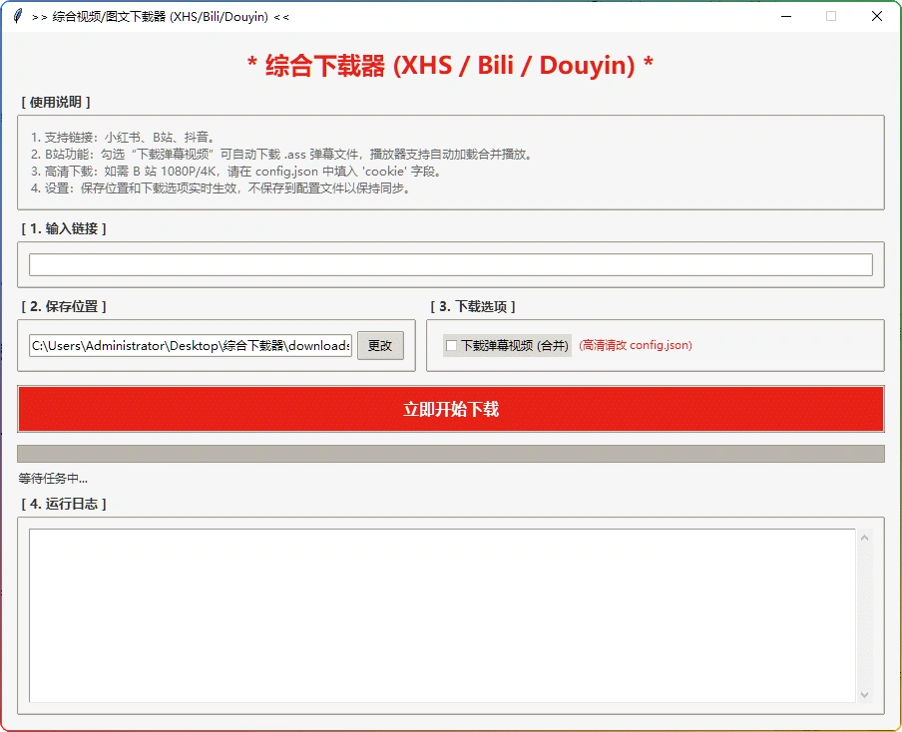The height and width of the screenshot is (732, 902).
Task: Click the empty link input under "输入链接"
Action: [451, 264]
